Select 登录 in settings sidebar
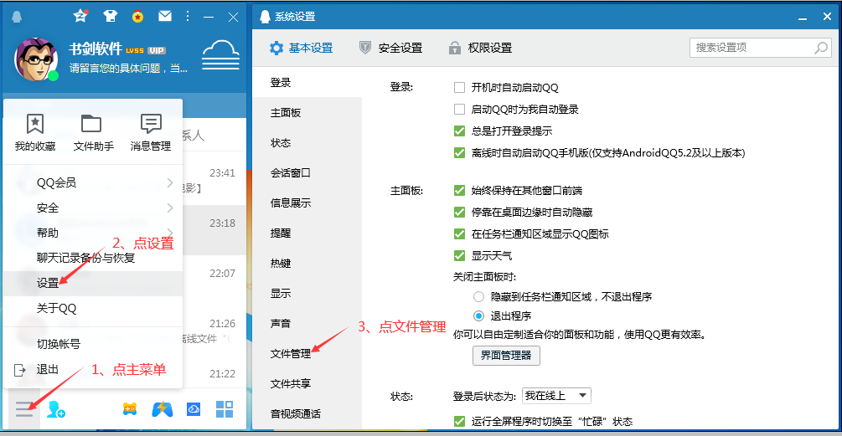 coord(307,83)
